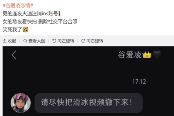Image resolution: width=174 pixels, height=116 pixels.
Task: Click the message bubble 请尽快把滑冰视频撤下来
Action: [89, 103]
